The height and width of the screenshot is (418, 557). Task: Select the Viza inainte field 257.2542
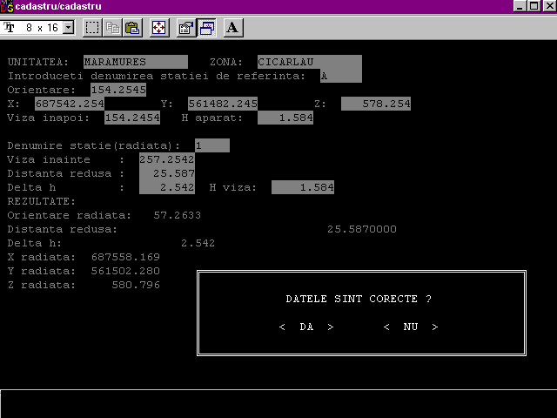coord(166,159)
